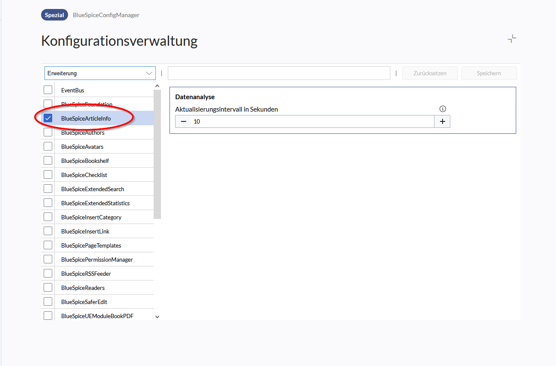Image resolution: width=556 pixels, height=366 pixels.
Task: Click the collapse-corners icon beside the page title
Action: (512, 39)
